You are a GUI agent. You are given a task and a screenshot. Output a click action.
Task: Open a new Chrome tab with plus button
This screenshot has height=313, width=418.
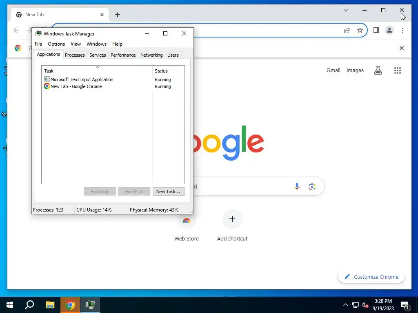(118, 15)
